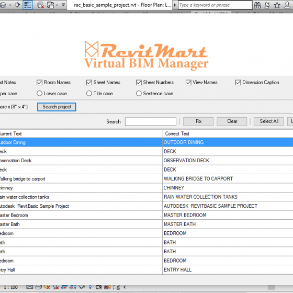Click Temporary Hide/Isolate glasses icon

click(x=82, y=287)
